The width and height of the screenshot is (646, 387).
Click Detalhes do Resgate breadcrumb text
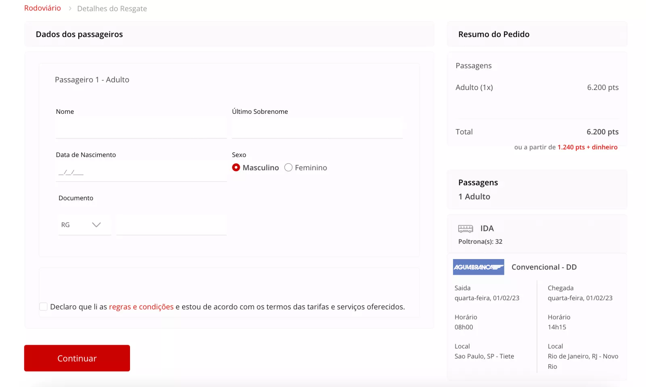pos(112,9)
